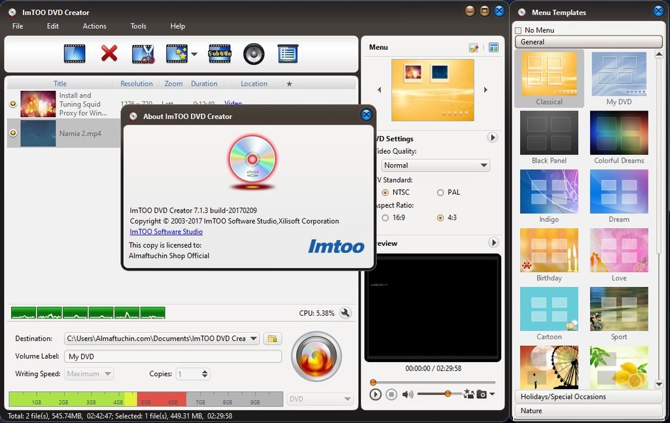Expand the effects dropdown arrow on the toolbar
670x423 pixels.
point(194,54)
